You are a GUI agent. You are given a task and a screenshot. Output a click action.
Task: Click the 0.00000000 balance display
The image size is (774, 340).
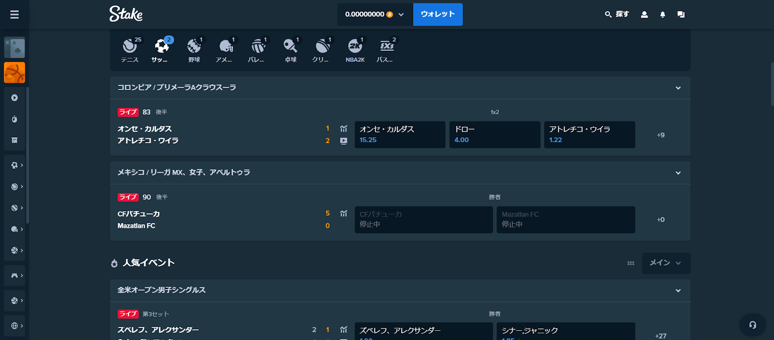pos(365,15)
